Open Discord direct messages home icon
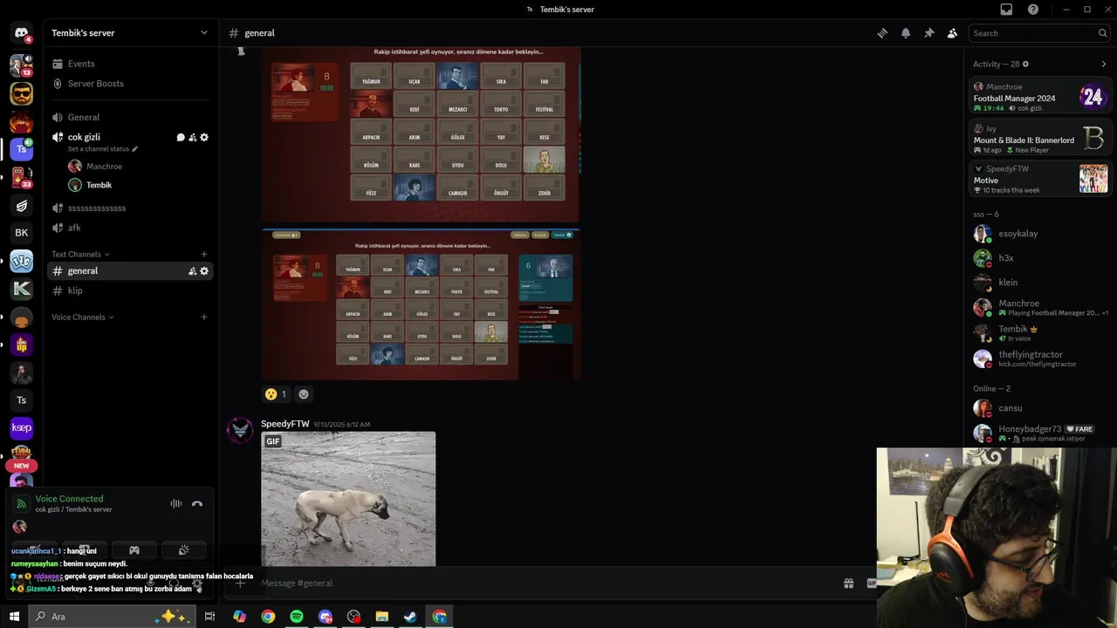 coord(22,33)
